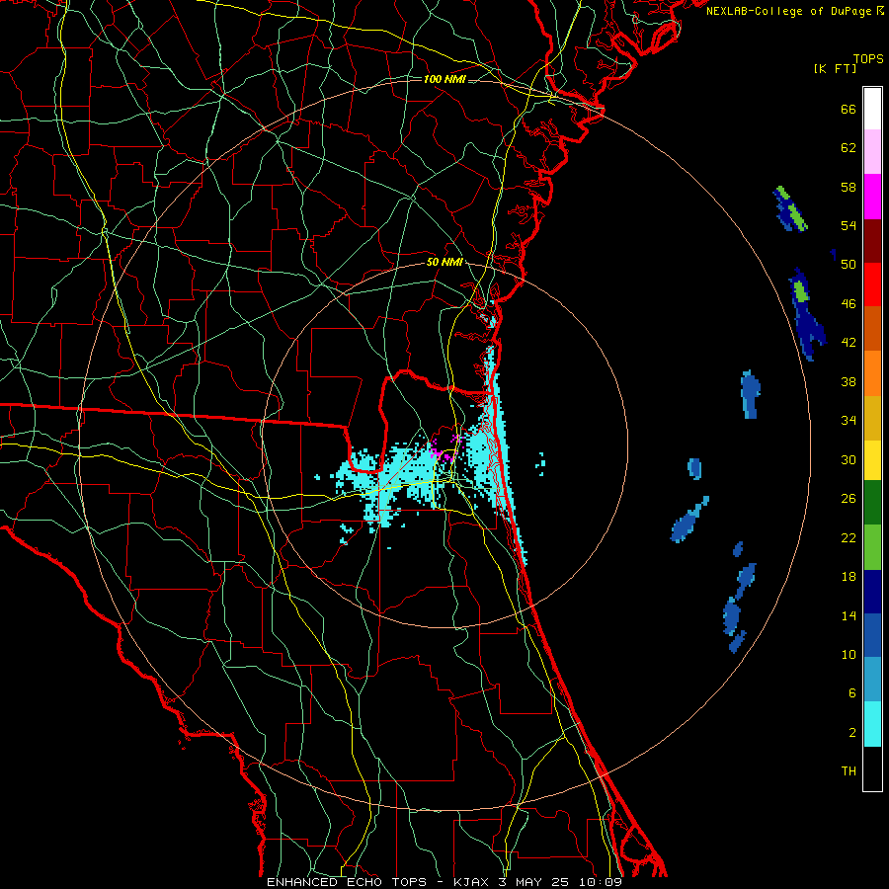Select the medium blue 18 legend swatch
This screenshot has height=889, width=889.
872,635
